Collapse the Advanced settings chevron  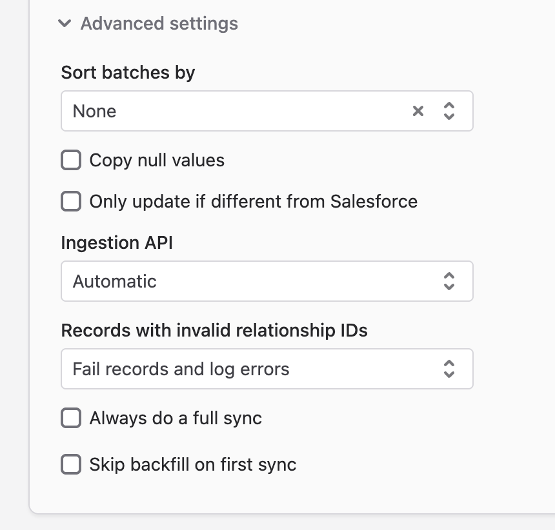pyautogui.click(x=65, y=24)
